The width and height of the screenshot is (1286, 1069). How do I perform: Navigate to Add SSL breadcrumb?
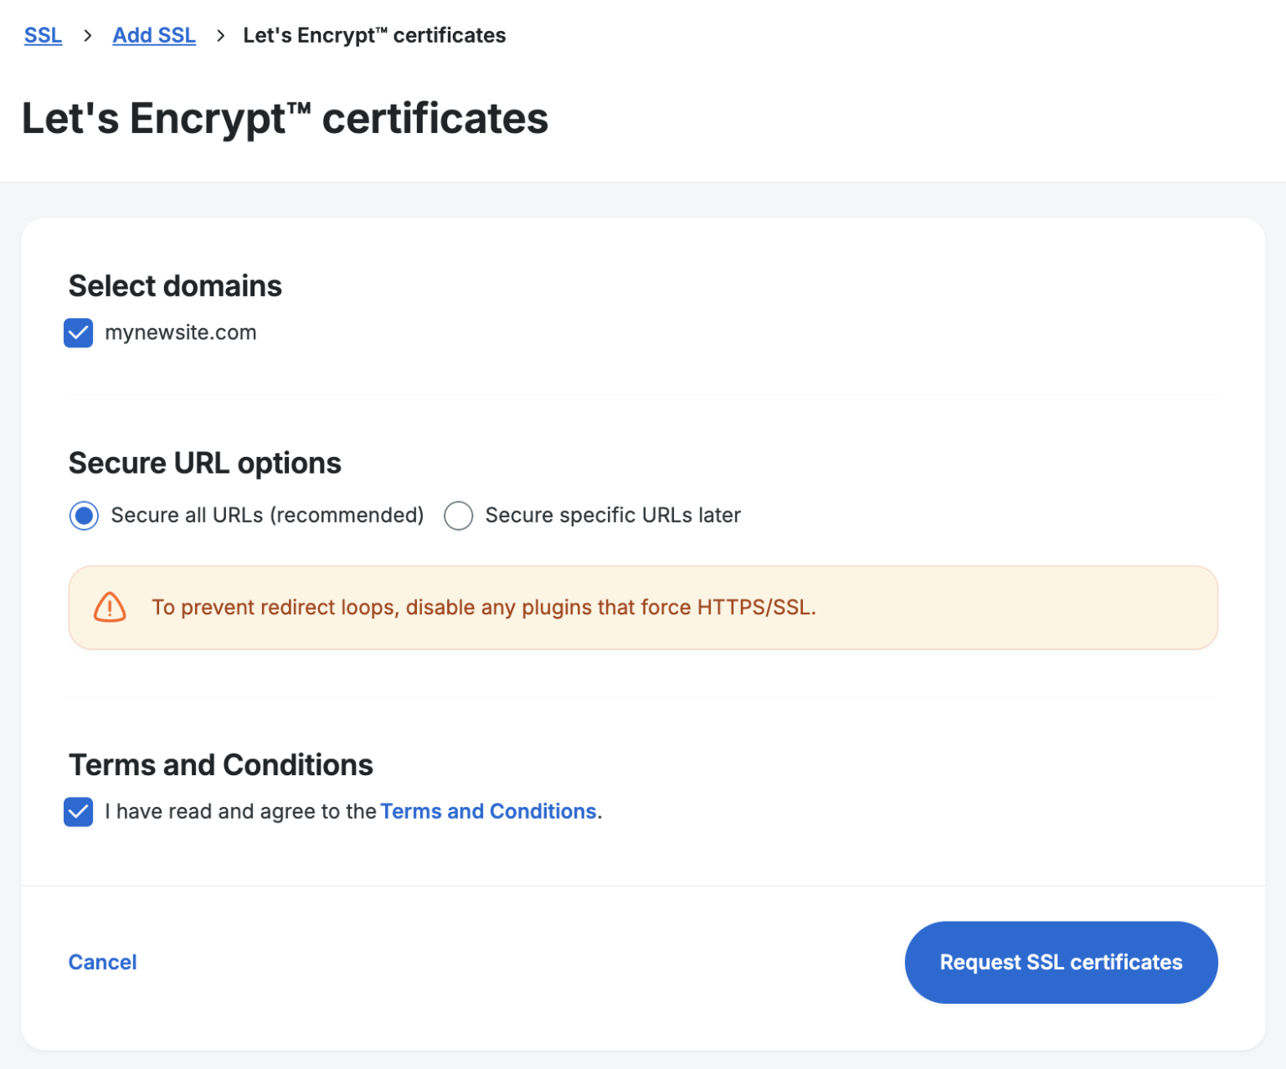[154, 35]
